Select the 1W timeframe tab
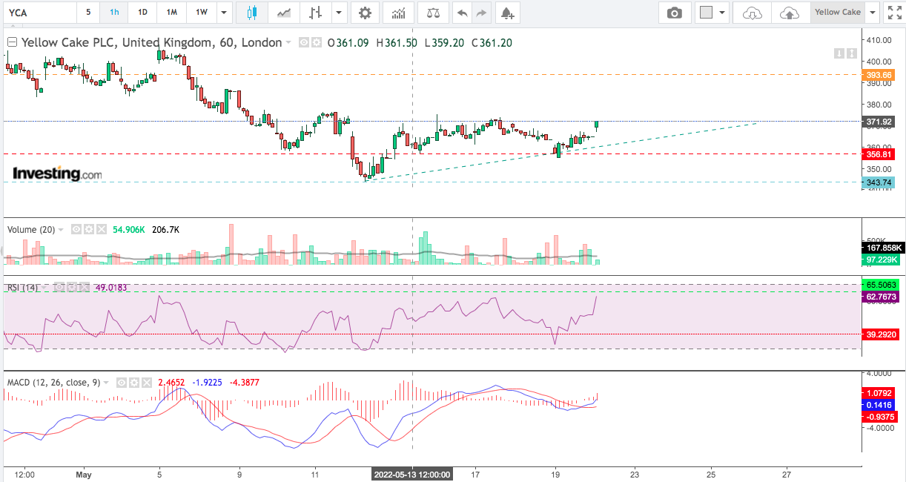This screenshot has height=482, width=906. (201, 13)
